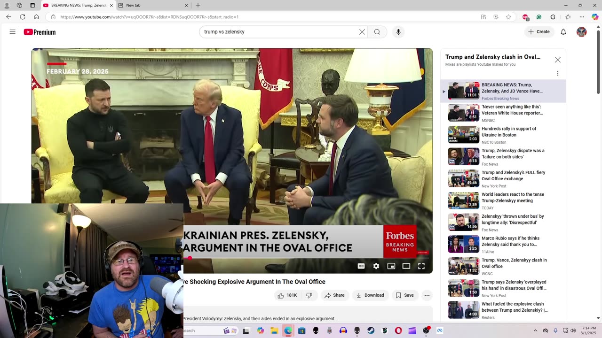Open mix playlist three-dot options
This screenshot has width=602, height=338.
tap(558, 73)
